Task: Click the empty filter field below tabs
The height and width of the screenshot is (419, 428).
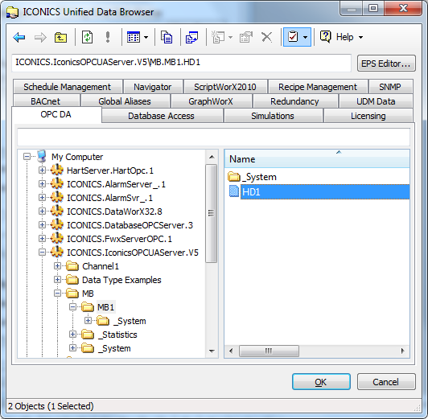Action: click(214, 137)
